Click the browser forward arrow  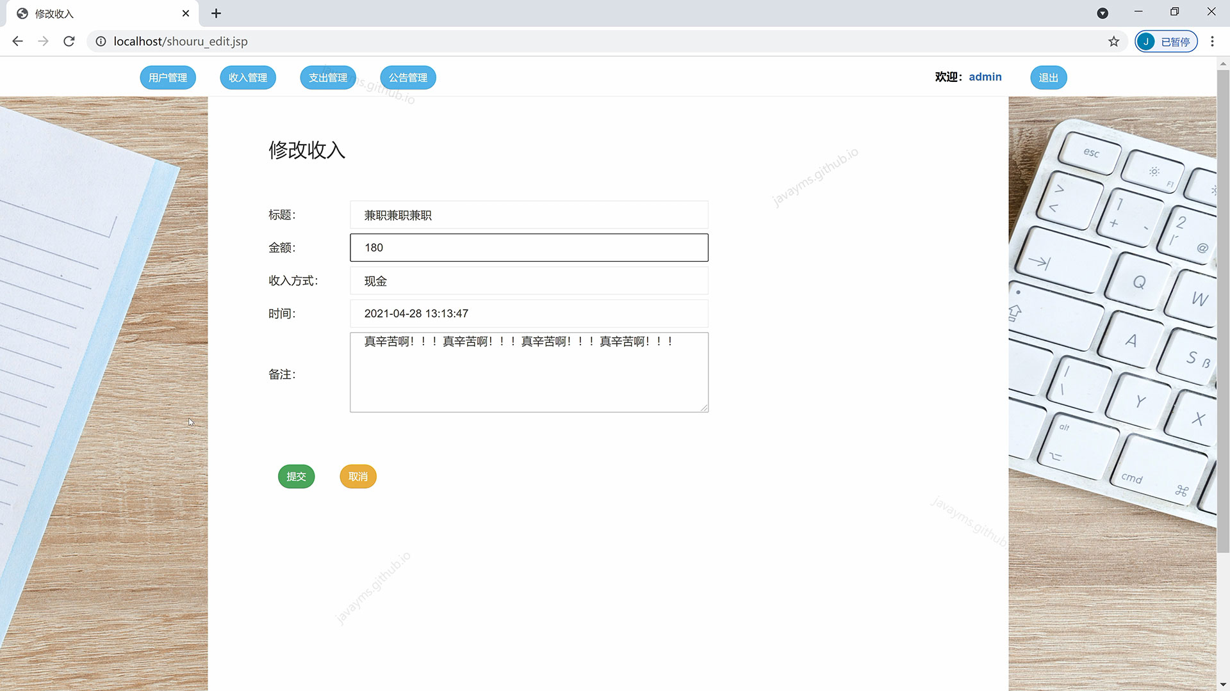pyautogui.click(x=43, y=41)
